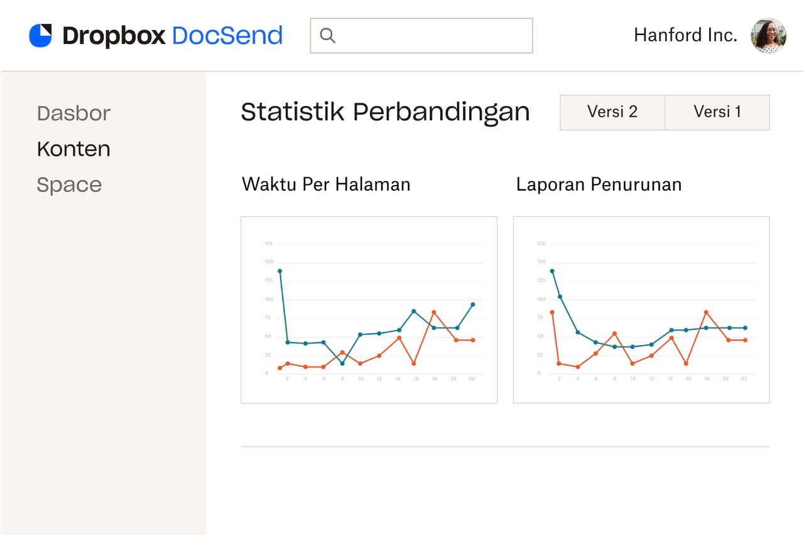Open the Waktu Per Halaman chart
804x535 pixels.
pyautogui.click(x=369, y=309)
